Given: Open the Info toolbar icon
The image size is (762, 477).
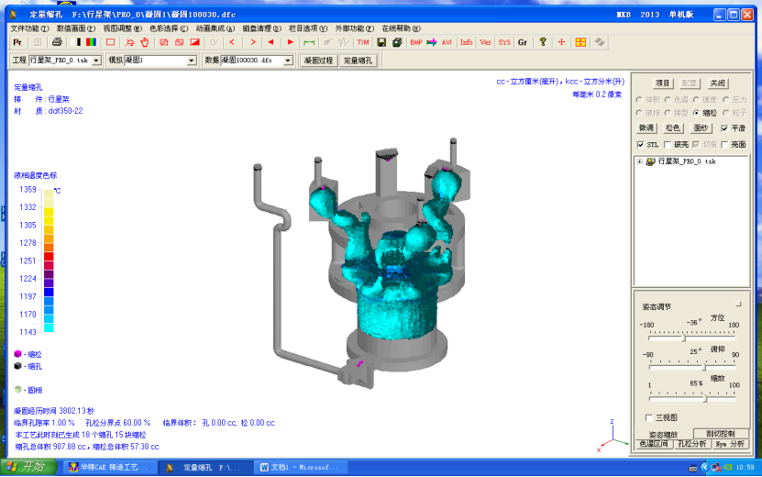Looking at the screenshot, I should coord(467,42).
